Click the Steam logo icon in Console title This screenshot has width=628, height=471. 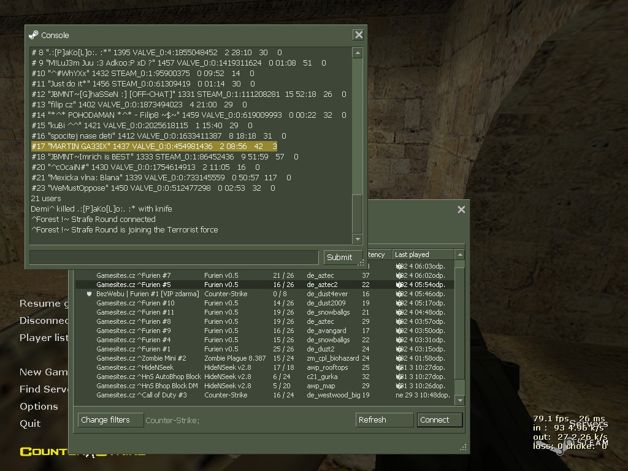[x=34, y=35]
